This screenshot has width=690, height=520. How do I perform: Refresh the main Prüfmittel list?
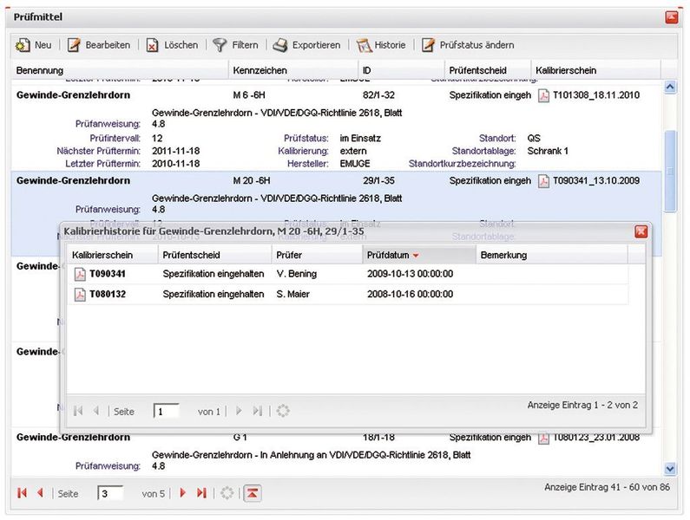click(x=227, y=493)
